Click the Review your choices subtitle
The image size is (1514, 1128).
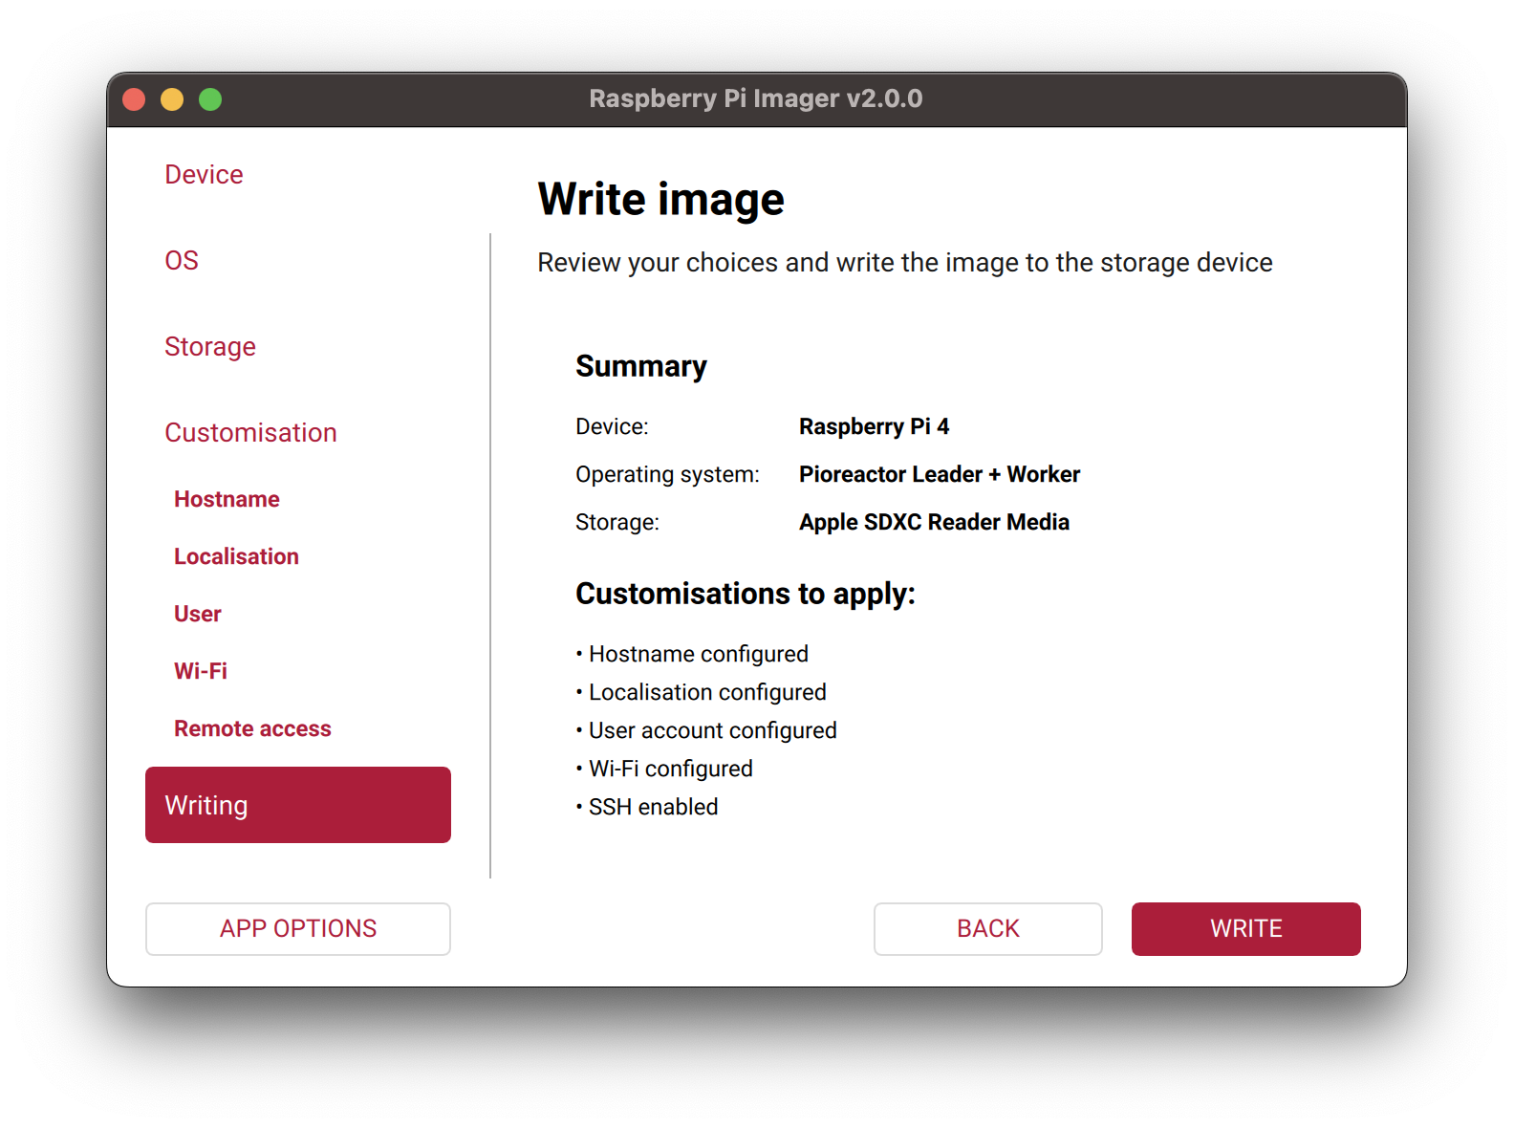pos(905,262)
